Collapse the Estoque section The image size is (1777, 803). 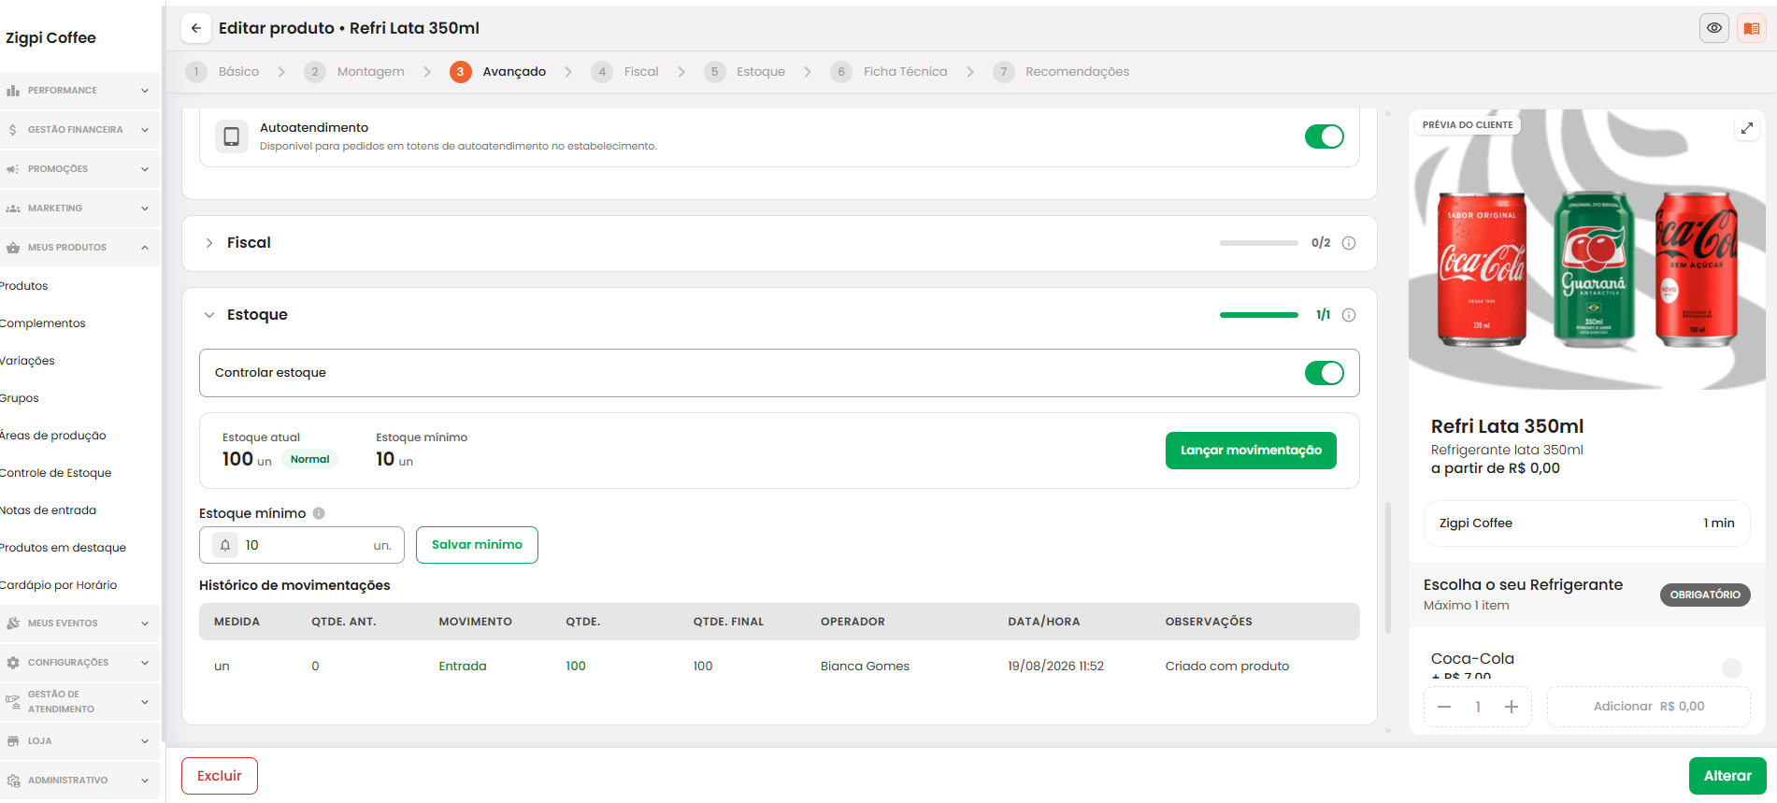pos(209,315)
